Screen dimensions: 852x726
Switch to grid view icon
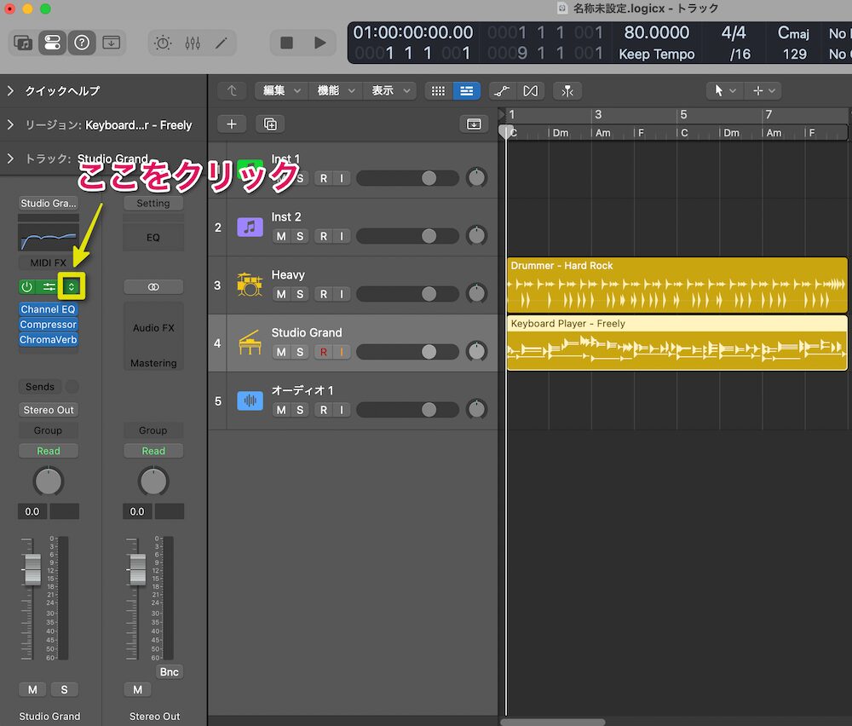click(x=439, y=90)
